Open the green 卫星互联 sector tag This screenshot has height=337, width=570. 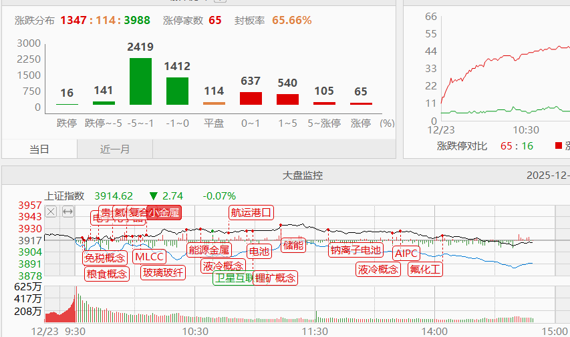(x=232, y=278)
